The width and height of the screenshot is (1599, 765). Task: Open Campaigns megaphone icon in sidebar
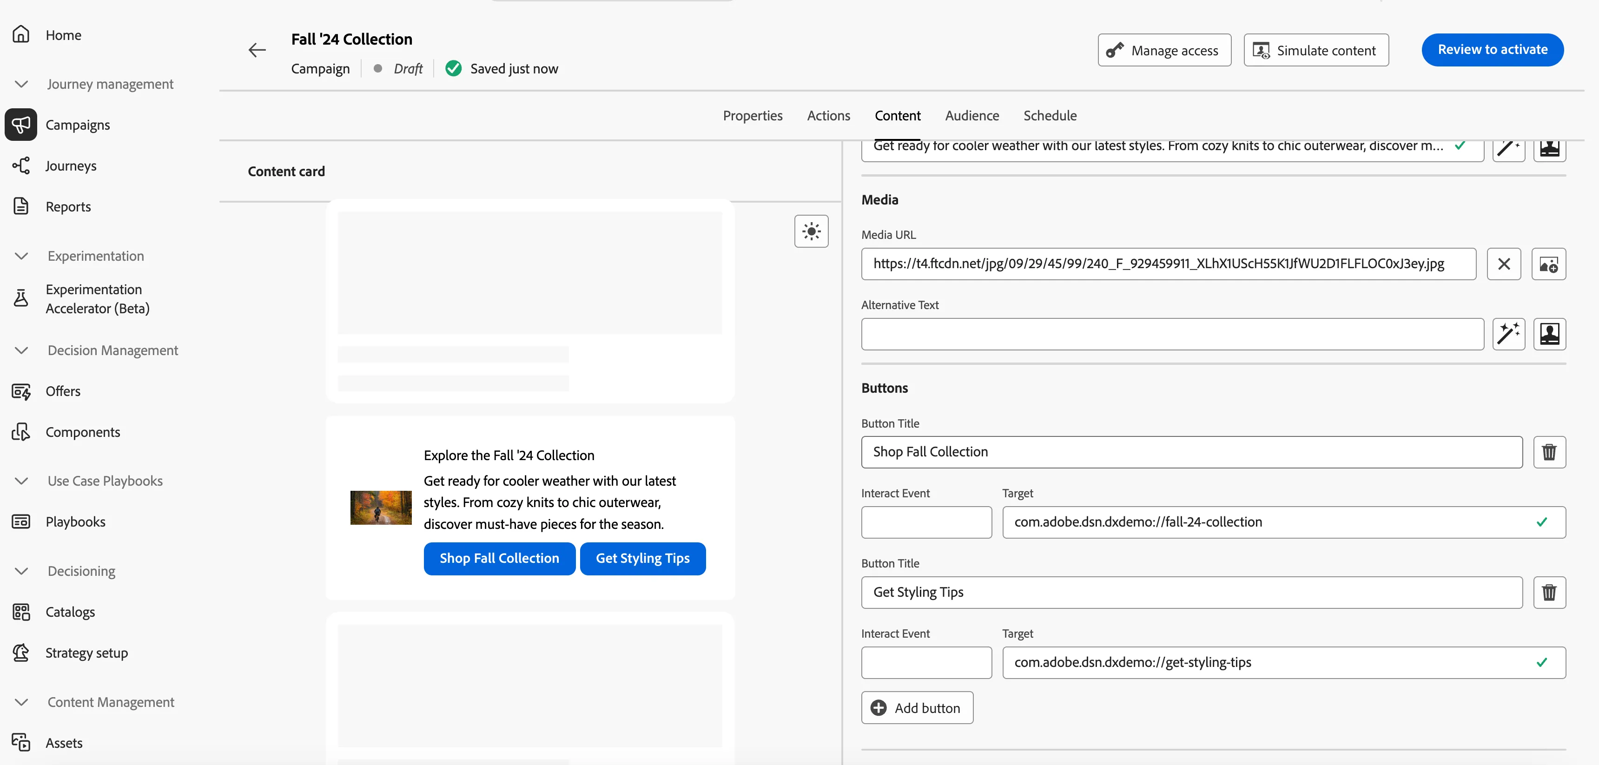21,125
